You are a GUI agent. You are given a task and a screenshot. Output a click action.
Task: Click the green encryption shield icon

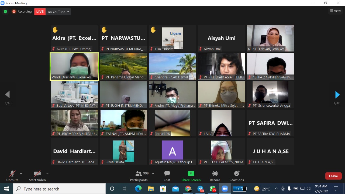(x=5, y=12)
